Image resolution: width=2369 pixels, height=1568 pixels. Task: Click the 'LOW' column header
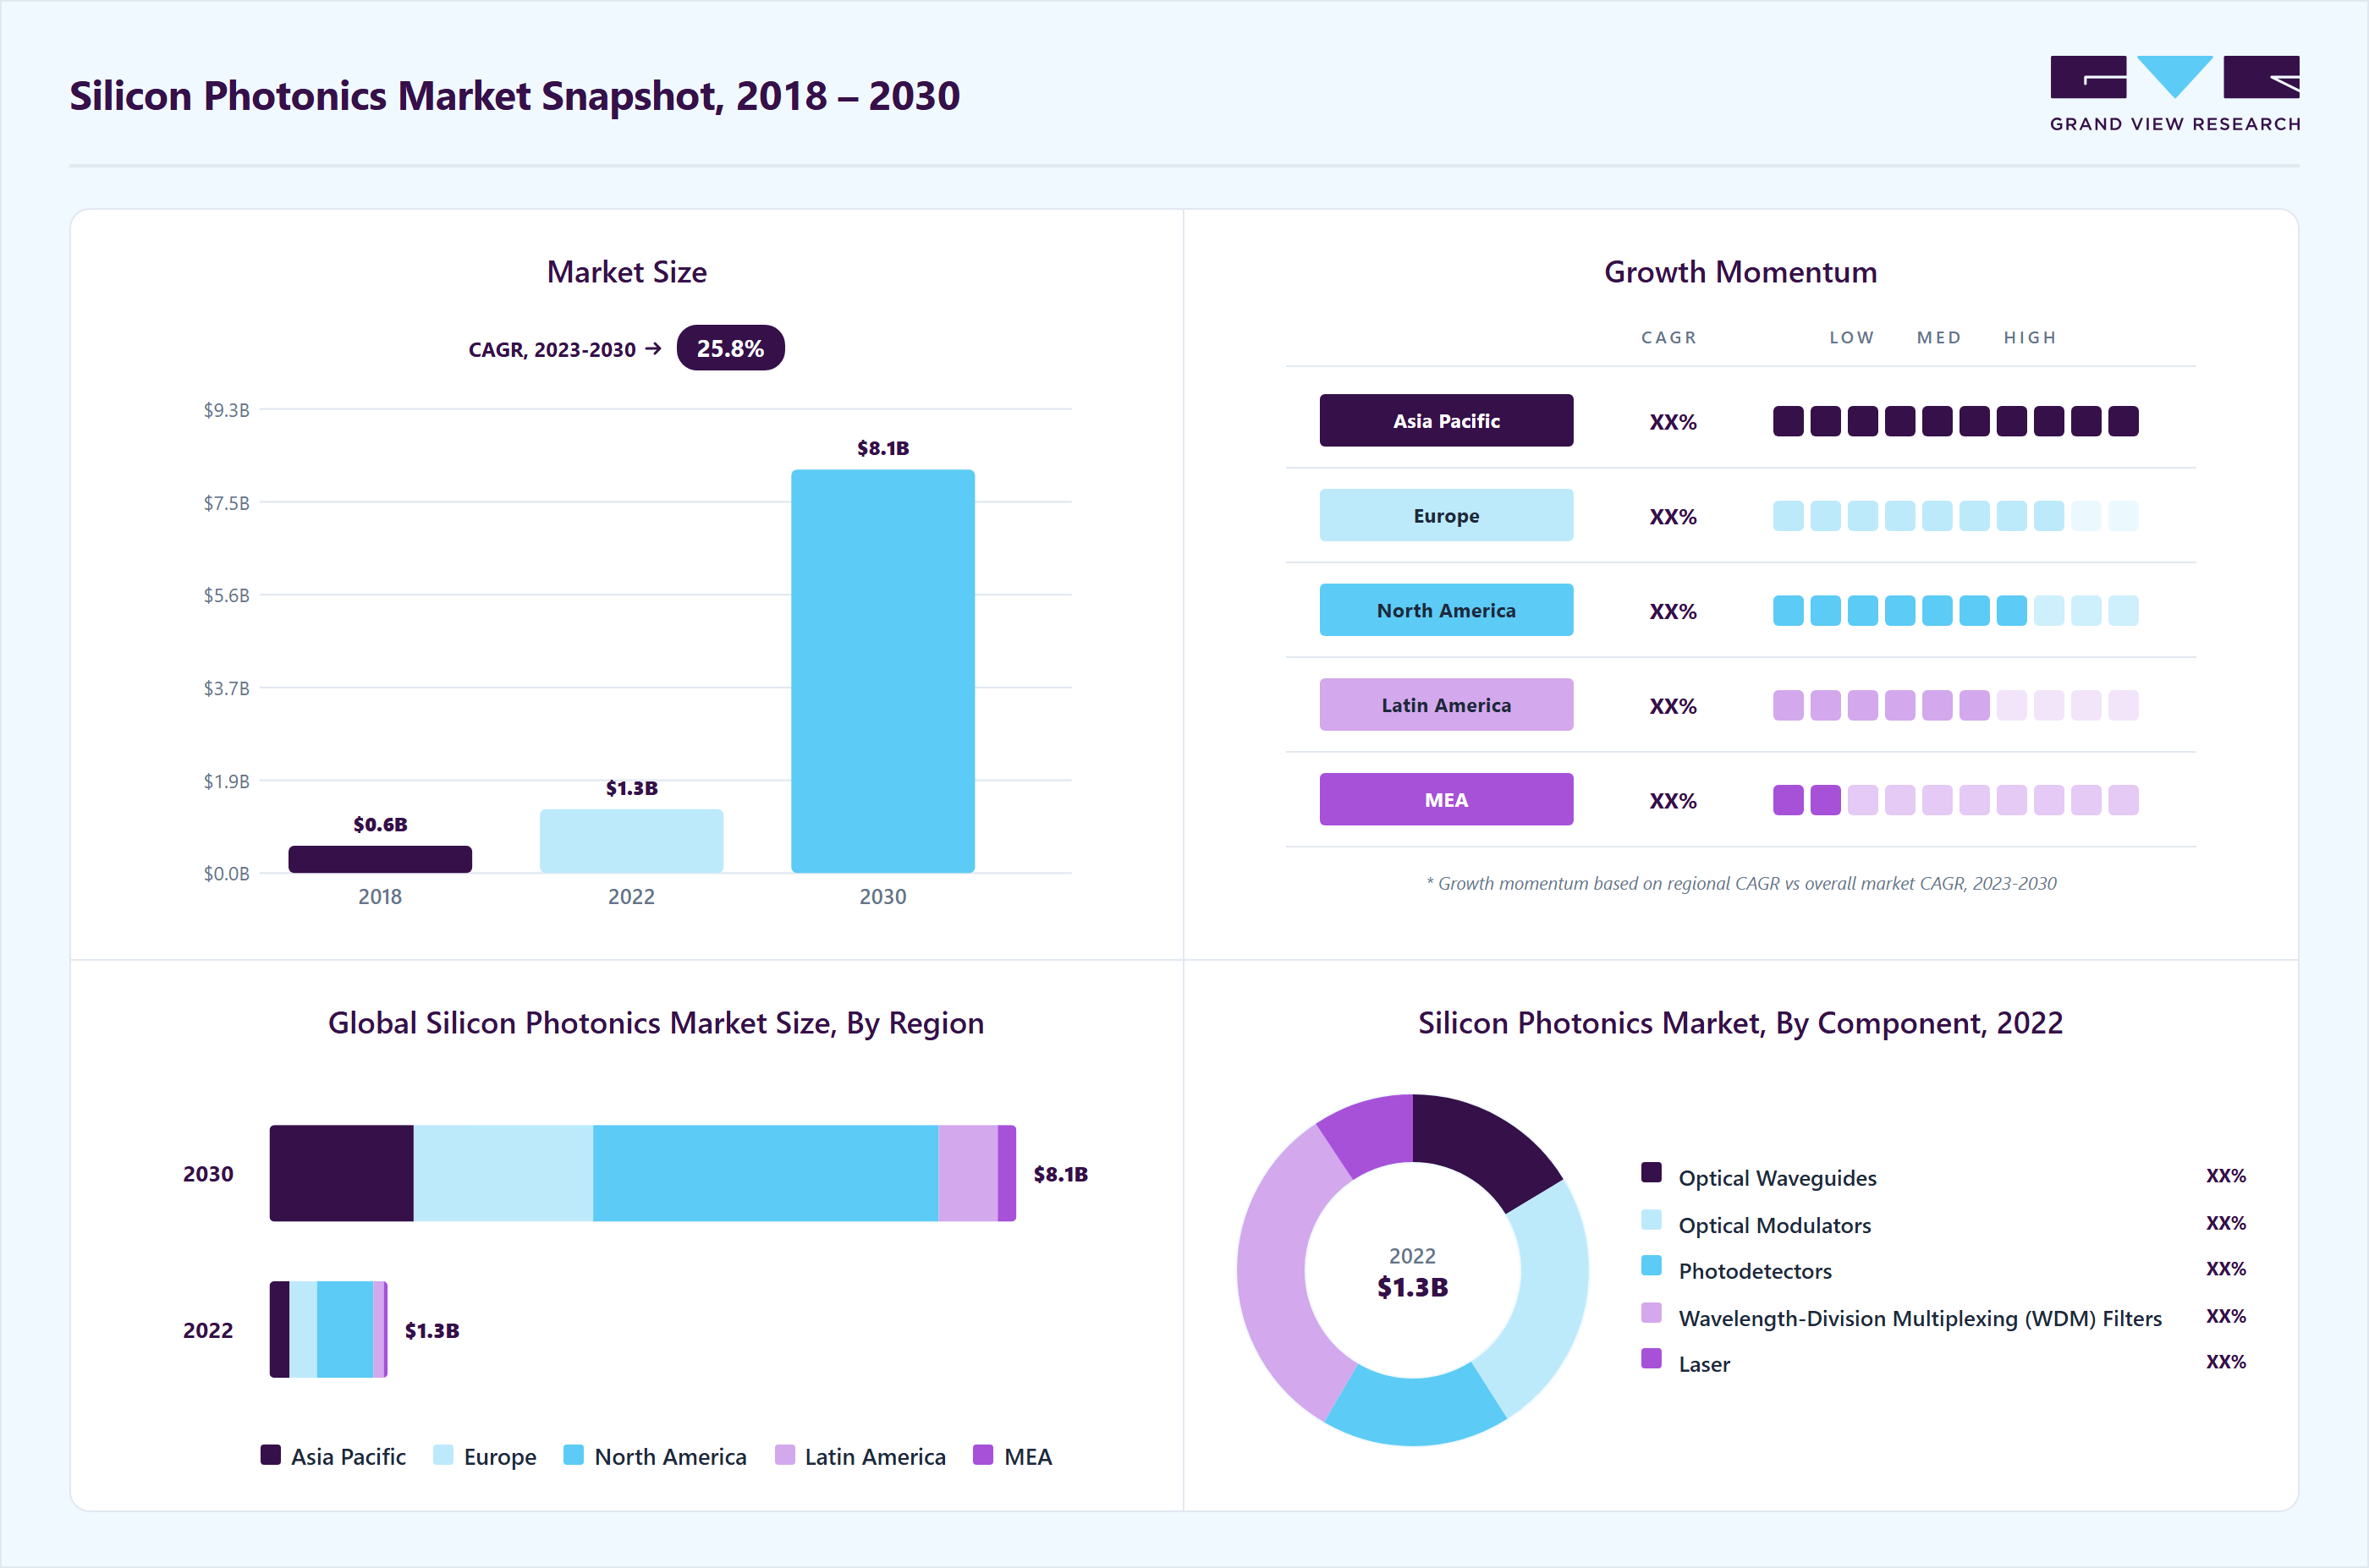pos(1852,337)
